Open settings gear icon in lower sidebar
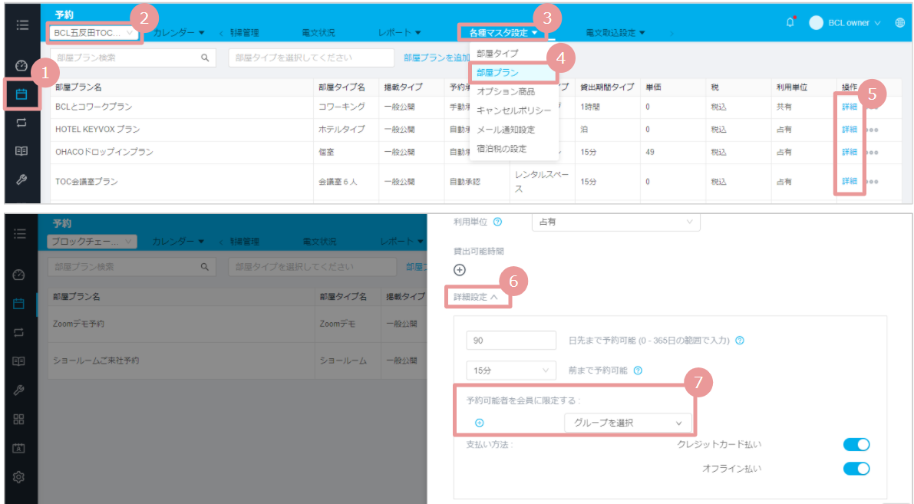 tap(18, 477)
